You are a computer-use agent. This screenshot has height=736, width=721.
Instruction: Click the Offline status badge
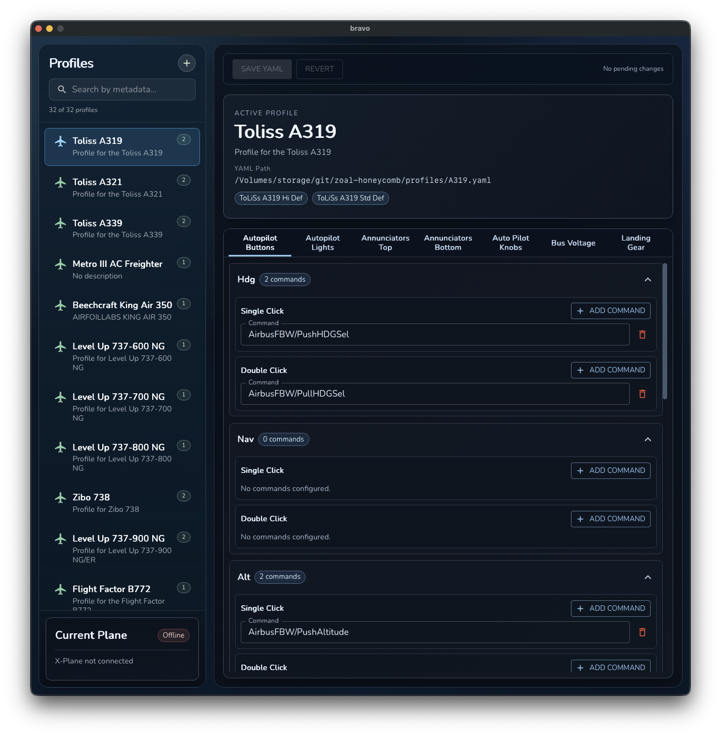coord(173,635)
